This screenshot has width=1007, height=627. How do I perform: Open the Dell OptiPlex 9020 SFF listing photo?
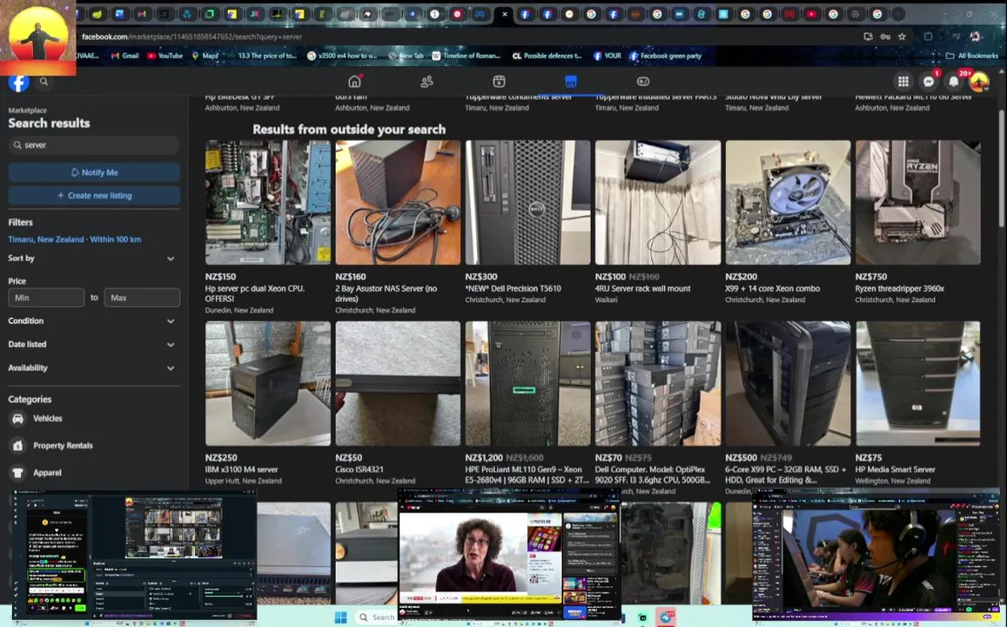[658, 383]
